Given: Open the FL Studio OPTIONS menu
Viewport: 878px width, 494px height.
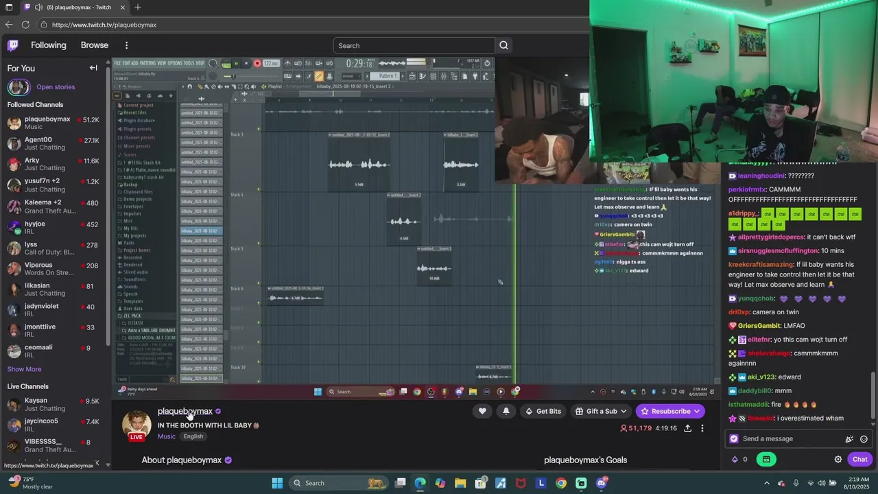Looking at the screenshot, I should [x=175, y=63].
